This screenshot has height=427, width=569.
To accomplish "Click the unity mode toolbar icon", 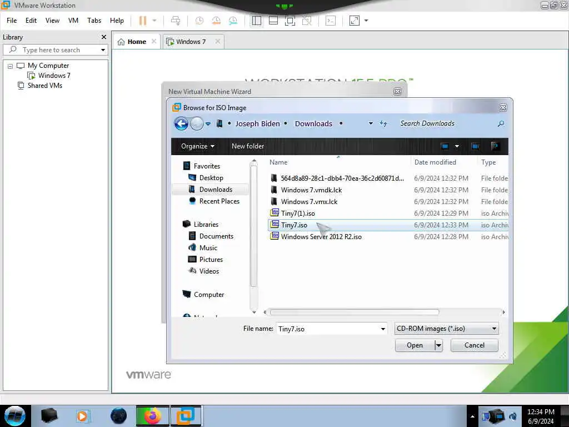I will [307, 21].
